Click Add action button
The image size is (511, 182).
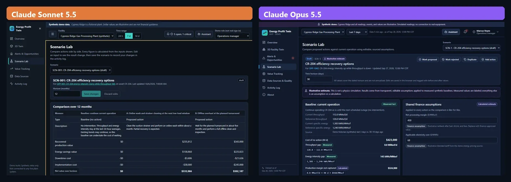click(489, 60)
